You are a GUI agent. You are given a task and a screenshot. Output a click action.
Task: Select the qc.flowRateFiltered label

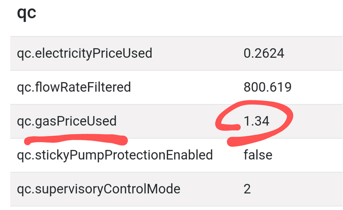click(74, 87)
